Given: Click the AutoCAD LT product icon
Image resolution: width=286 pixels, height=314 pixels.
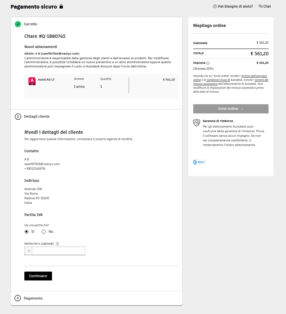Looking at the screenshot, I should click(x=32, y=81).
